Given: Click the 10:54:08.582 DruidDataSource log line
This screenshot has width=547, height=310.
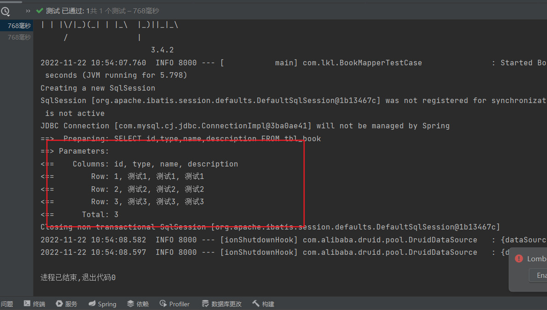Looking at the screenshot, I should point(294,240).
